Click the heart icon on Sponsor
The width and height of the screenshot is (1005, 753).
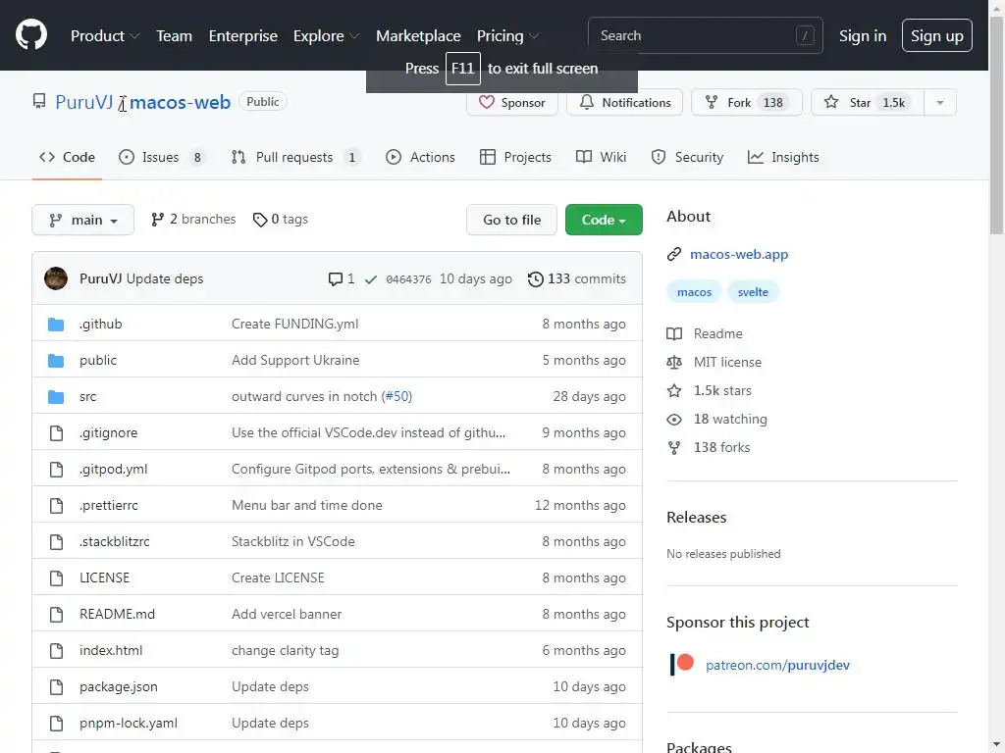(487, 102)
